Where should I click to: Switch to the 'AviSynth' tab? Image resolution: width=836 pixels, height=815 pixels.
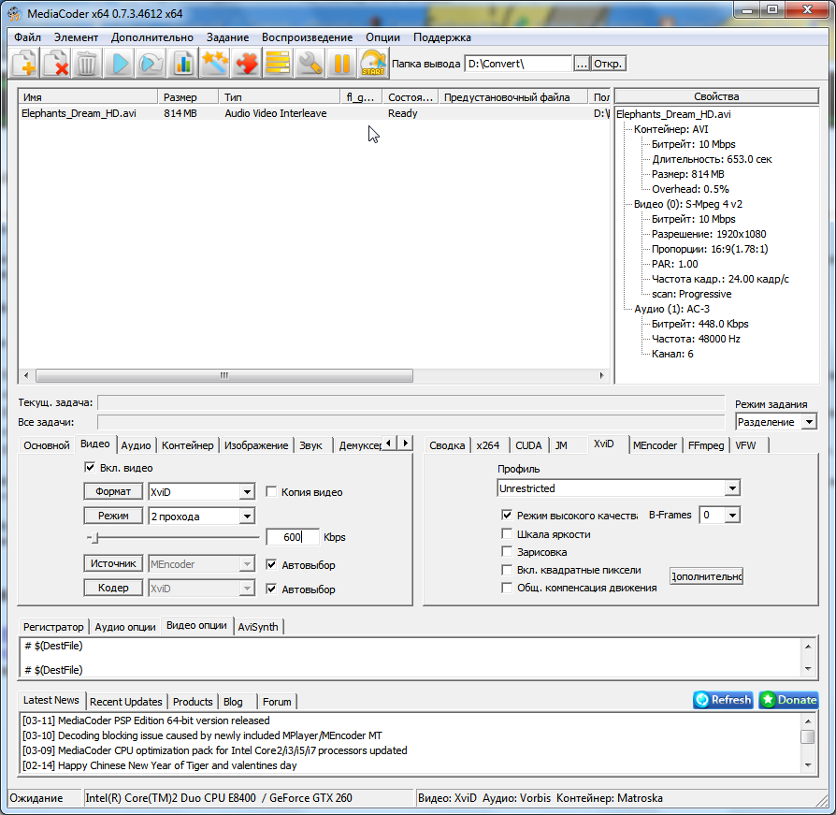click(x=258, y=627)
